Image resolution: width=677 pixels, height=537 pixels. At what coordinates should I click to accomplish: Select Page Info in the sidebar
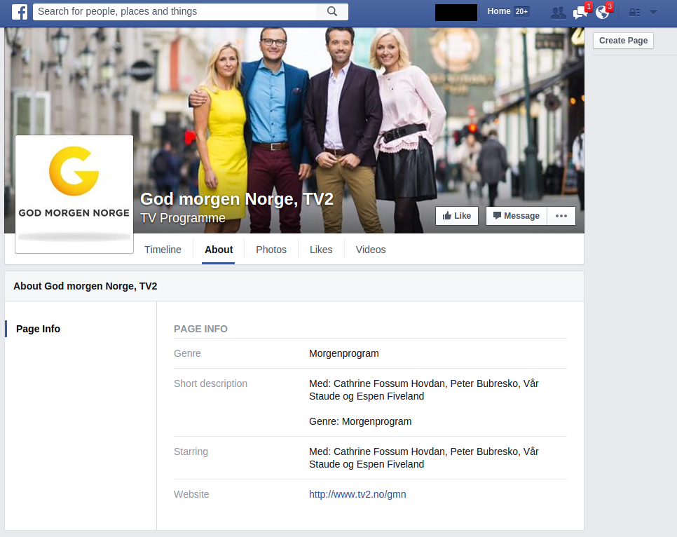click(x=38, y=329)
